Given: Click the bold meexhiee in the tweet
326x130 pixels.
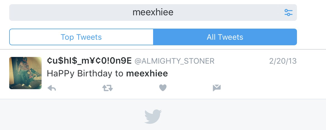Looking at the screenshot, I should click(147, 74).
